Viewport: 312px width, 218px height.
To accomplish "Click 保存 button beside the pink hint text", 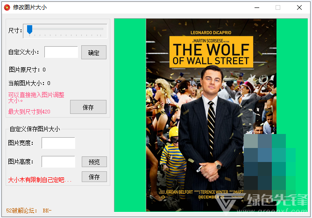I will point(88,107).
